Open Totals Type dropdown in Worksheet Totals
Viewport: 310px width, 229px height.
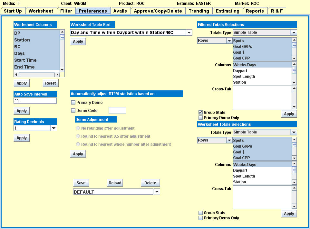coord(294,133)
